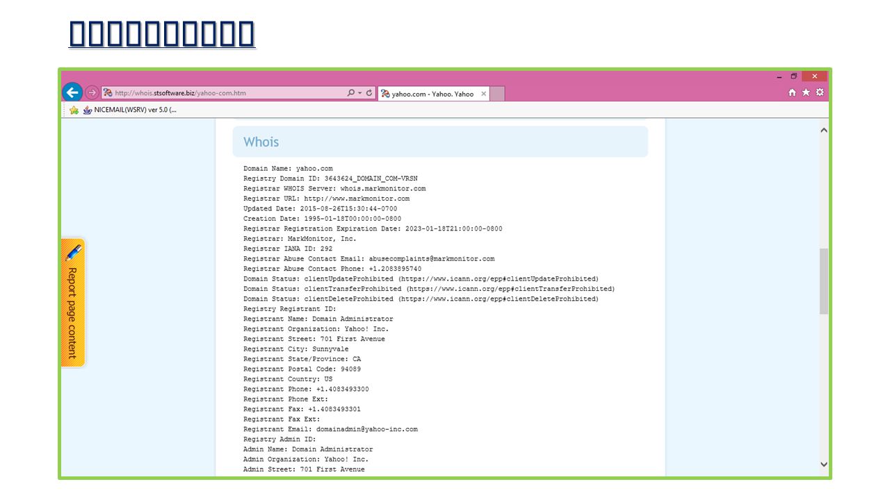Viewport: 890px width, 500px height.
Task: Open the address bar search dropdown arrow
Action: click(359, 93)
